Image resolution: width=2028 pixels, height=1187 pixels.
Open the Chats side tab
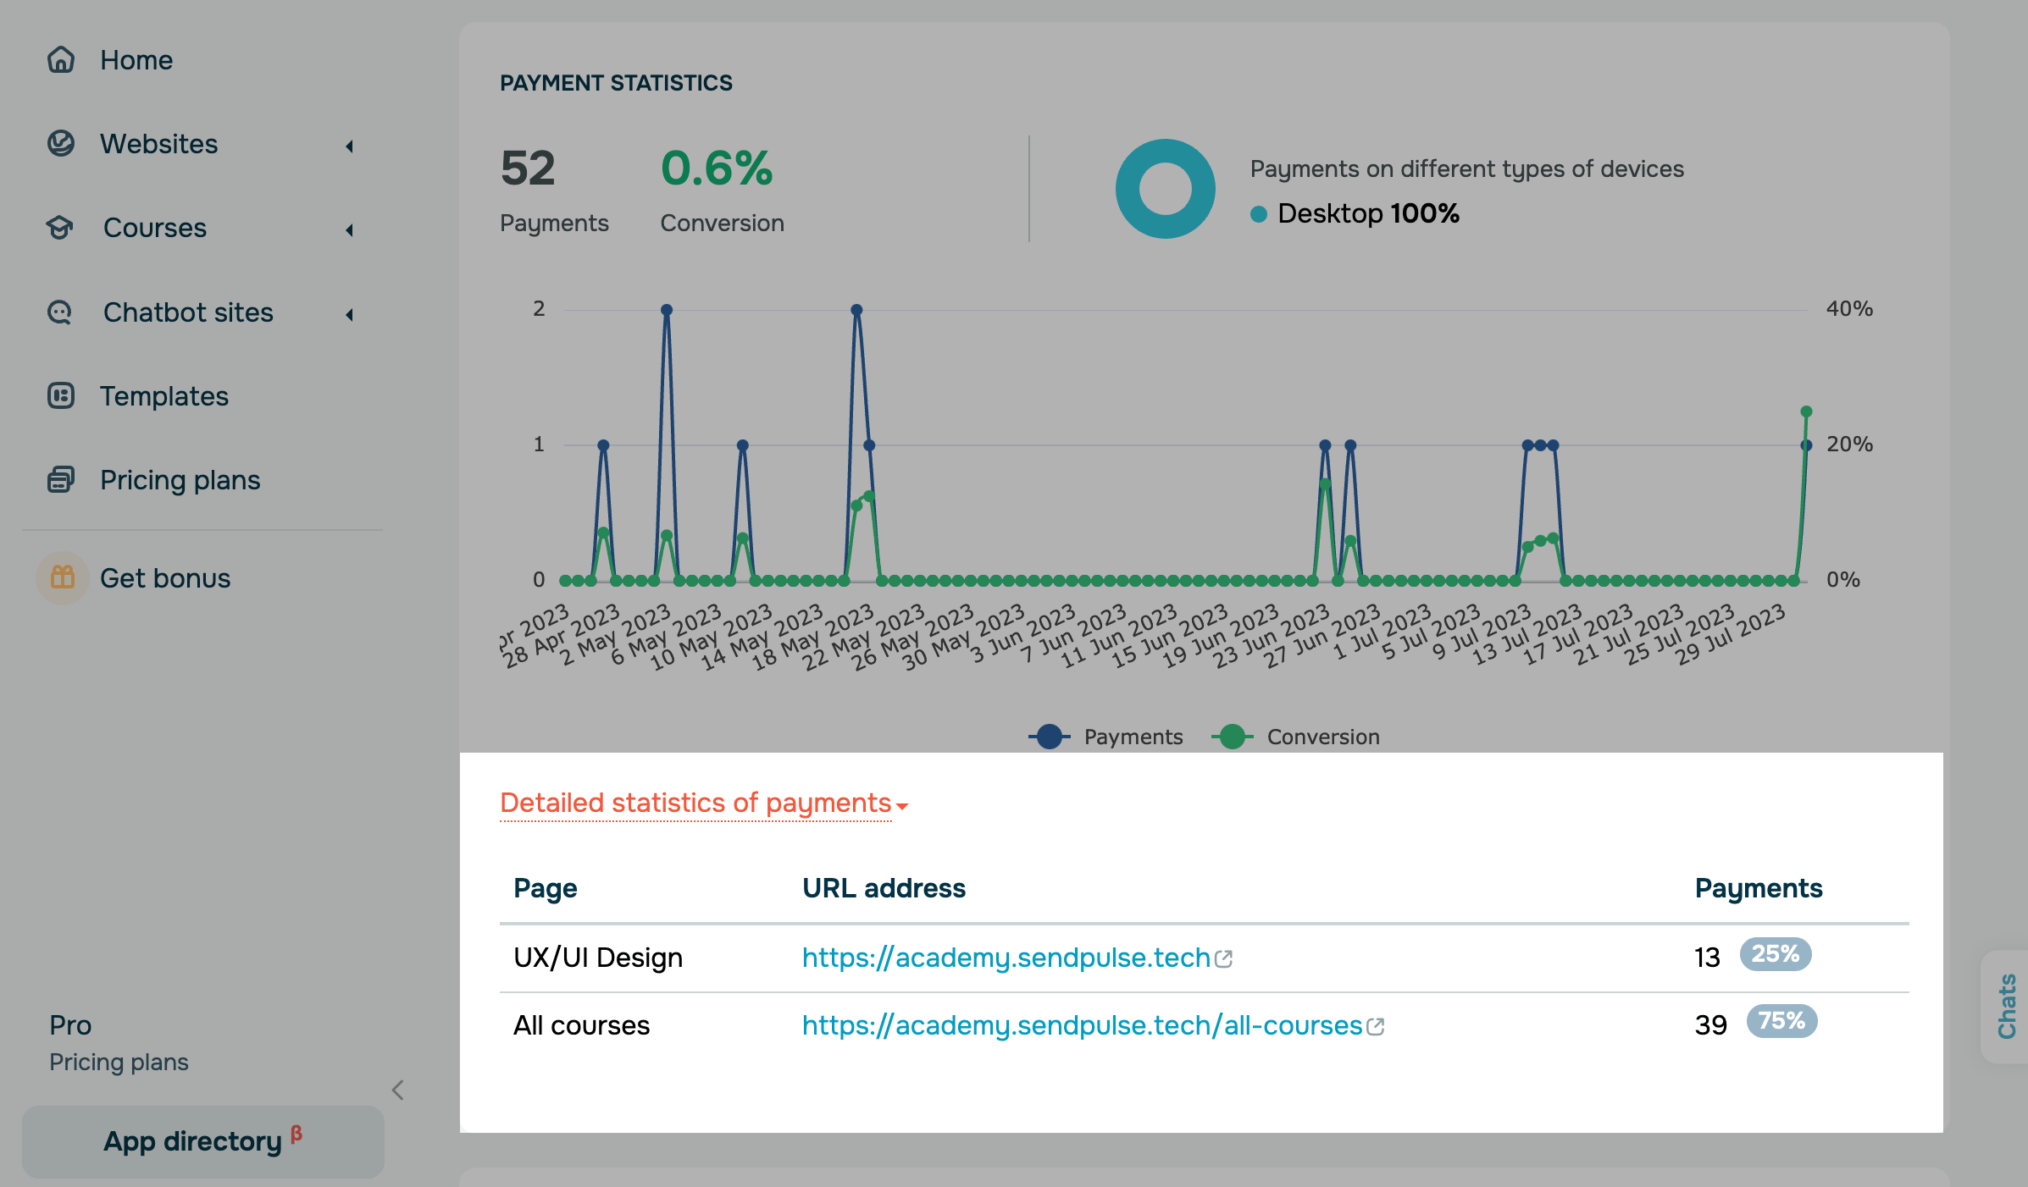point(2006,1006)
